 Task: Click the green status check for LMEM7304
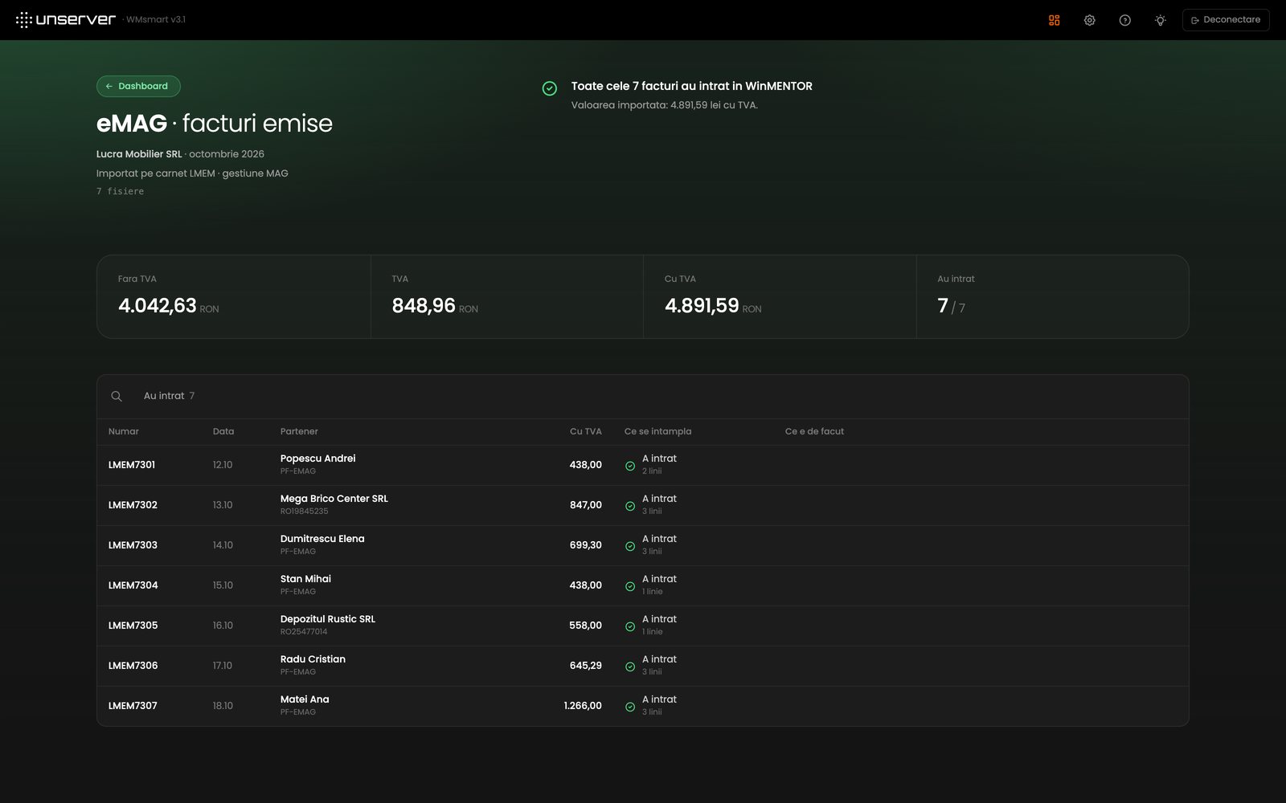tap(630, 586)
